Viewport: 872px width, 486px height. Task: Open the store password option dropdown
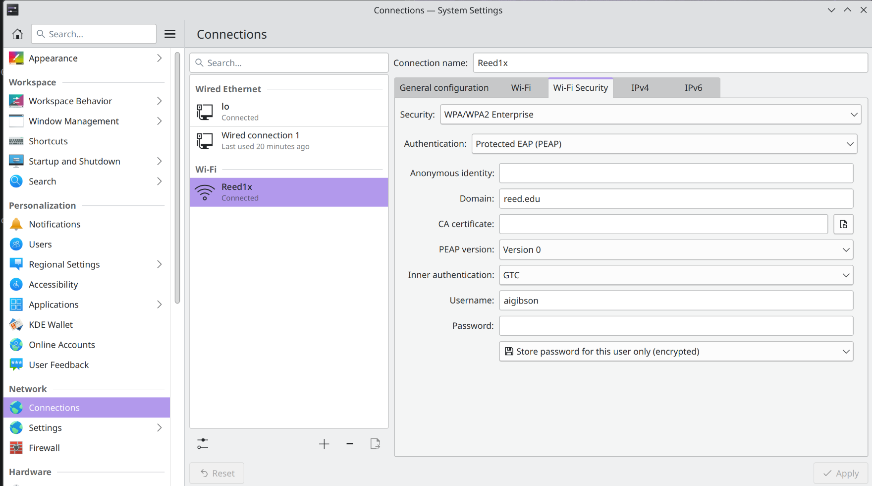[676, 352]
